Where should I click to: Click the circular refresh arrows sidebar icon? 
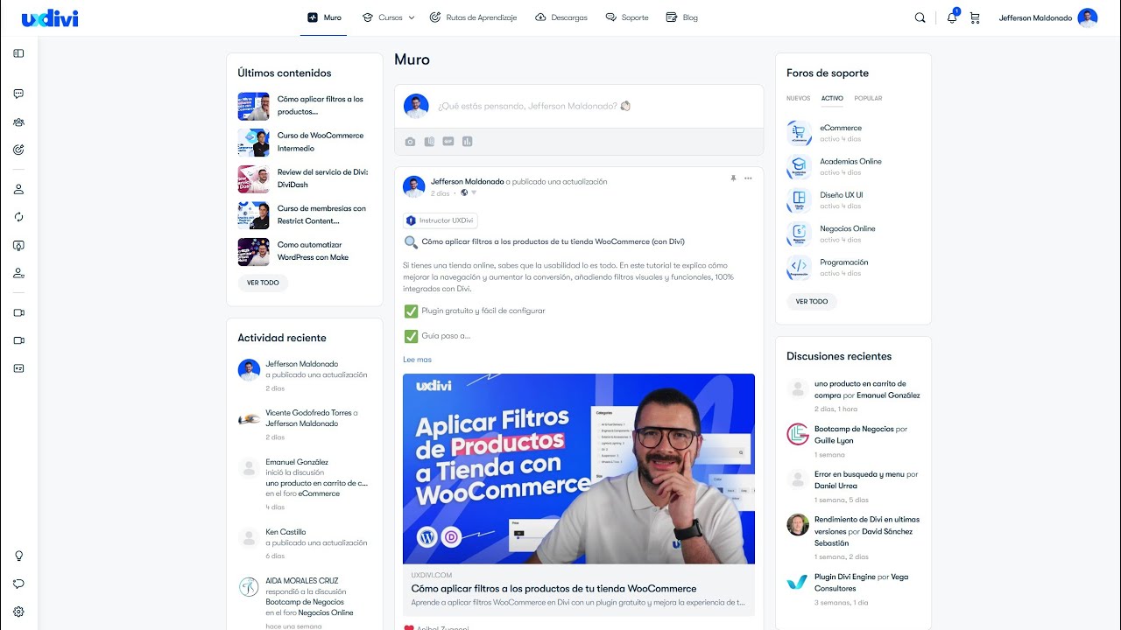pos(18,217)
